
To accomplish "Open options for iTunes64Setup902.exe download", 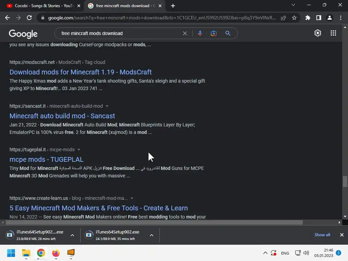I will click(152, 235).
